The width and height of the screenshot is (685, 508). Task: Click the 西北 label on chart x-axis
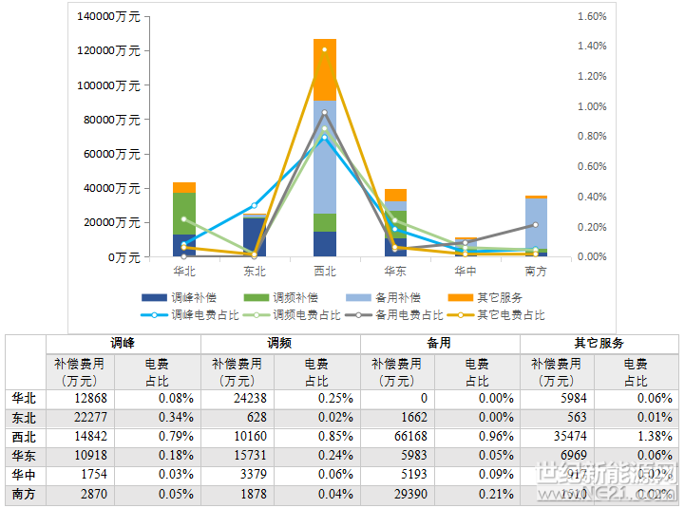pos(324,272)
